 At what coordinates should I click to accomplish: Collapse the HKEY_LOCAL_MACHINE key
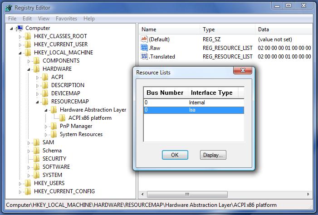20,53
